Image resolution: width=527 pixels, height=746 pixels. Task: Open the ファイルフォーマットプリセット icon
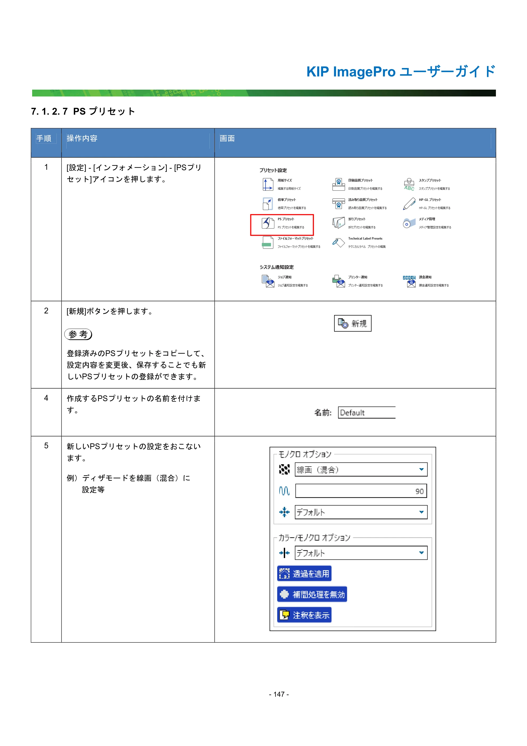pos(267,243)
